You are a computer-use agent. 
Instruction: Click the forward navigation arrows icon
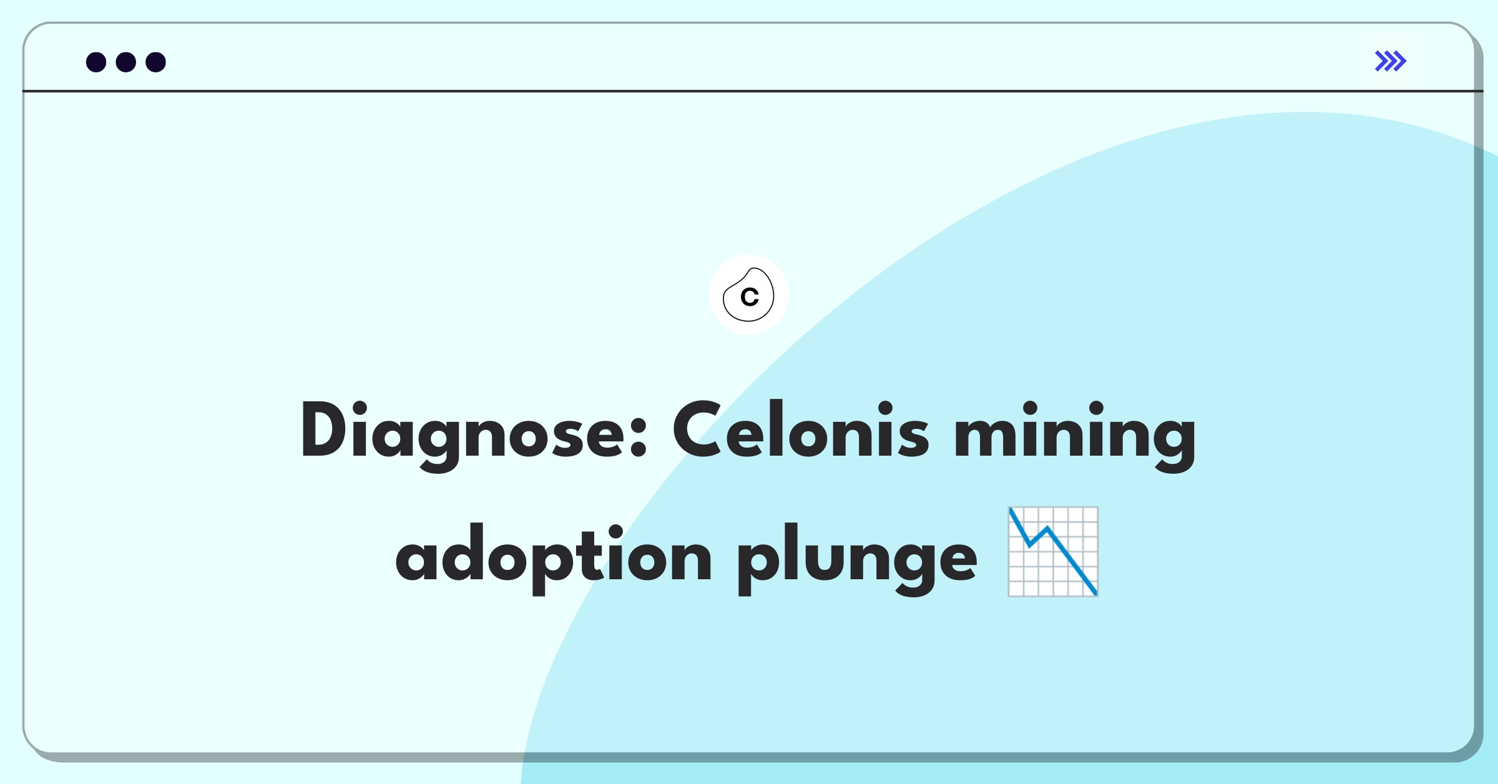pos(1391,61)
